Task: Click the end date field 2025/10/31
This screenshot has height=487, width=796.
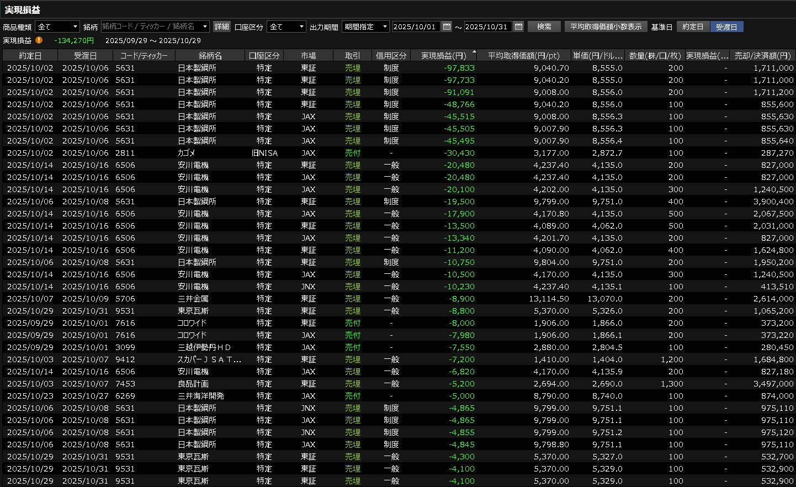Action: click(x=487, y=27)
